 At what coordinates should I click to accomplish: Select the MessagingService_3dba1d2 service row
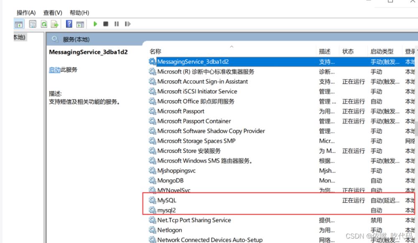281,62
